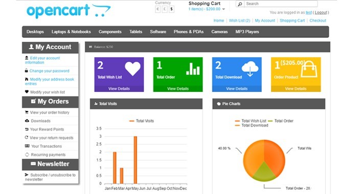Viewport: 363px width, 194px height.
Task: Select the Pound currency button
Action: [165, 9]
